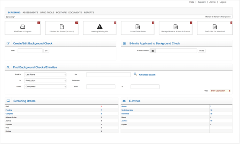The image size is (240, 144).
Task: Click the Invite button
Action: 202,51
